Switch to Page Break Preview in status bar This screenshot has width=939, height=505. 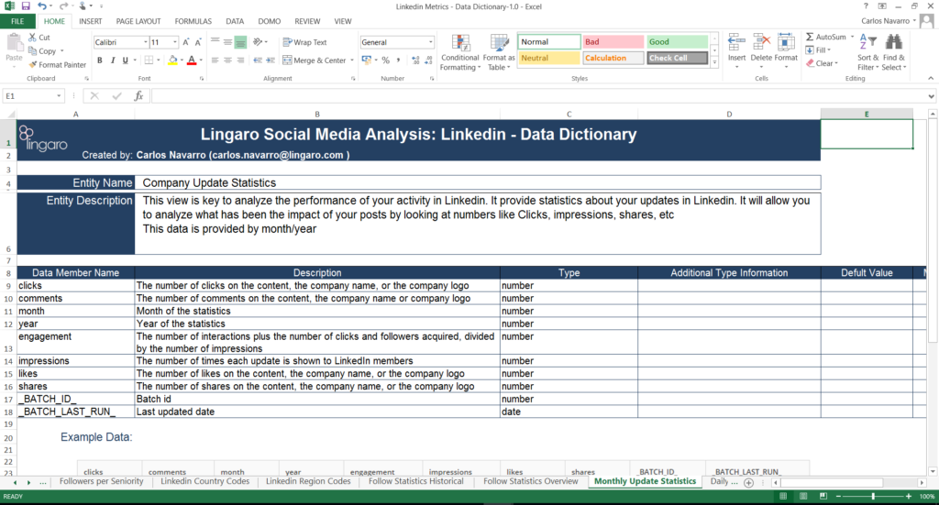click(x=823, y=496)
